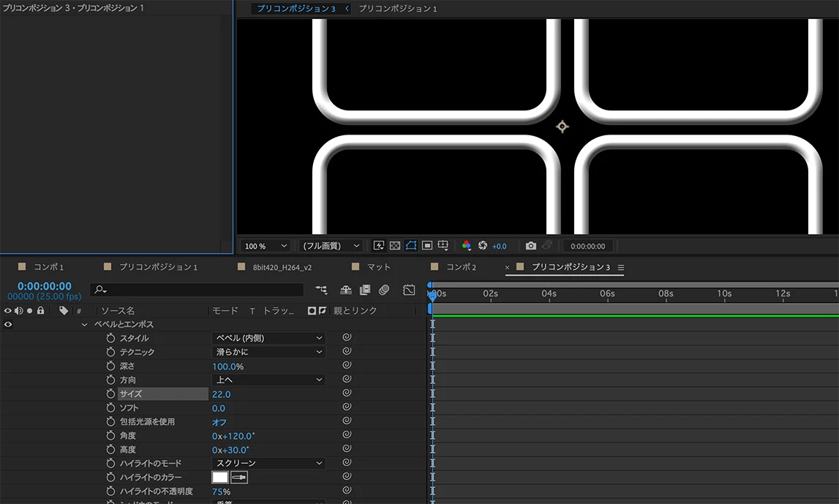839x504 pixels.
Task: Toggle the 角度 stopwatch
Action: tap(110, 435)
